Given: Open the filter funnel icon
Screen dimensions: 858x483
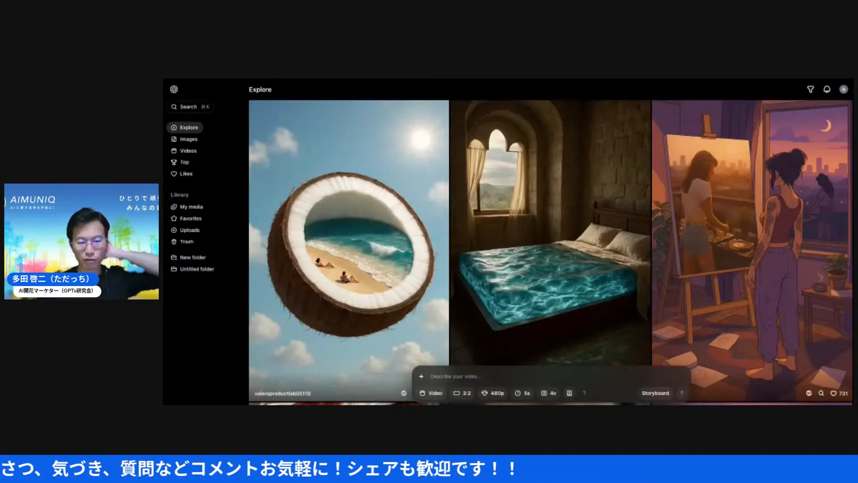Looking at the screenshot, I should pyautogui.click(x=810, y=89).
